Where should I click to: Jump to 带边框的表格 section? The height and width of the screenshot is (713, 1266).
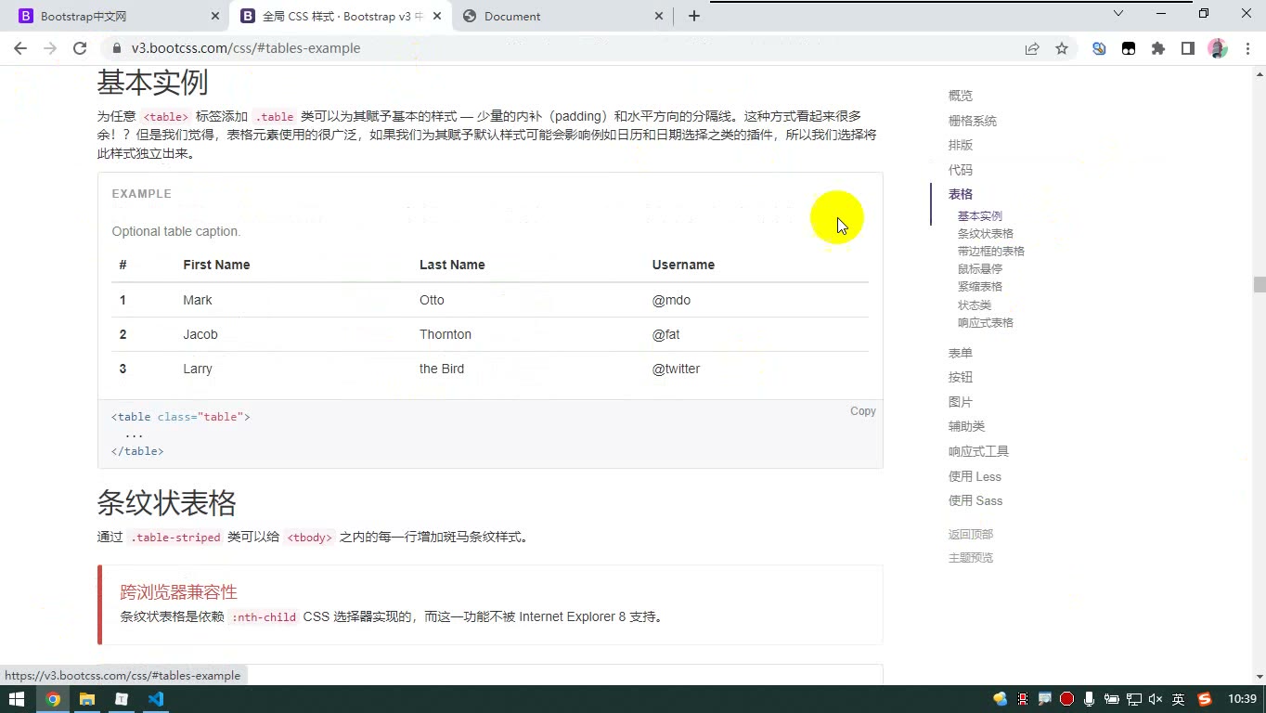point(991,252)
